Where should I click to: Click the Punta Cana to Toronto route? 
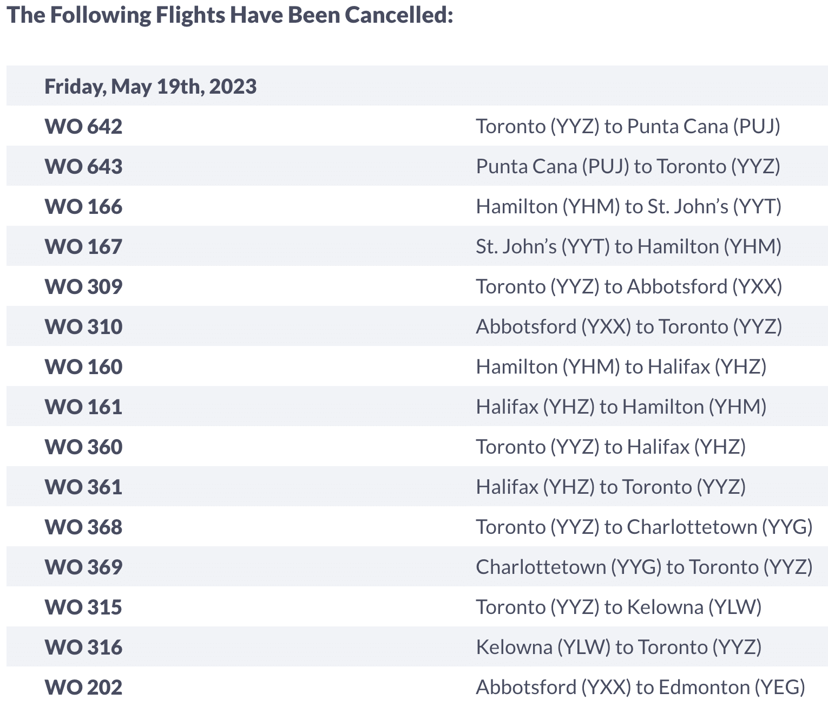[628, 166]
